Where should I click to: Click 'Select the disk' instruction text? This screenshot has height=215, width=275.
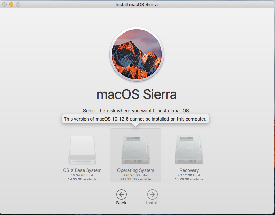(136, 111)
